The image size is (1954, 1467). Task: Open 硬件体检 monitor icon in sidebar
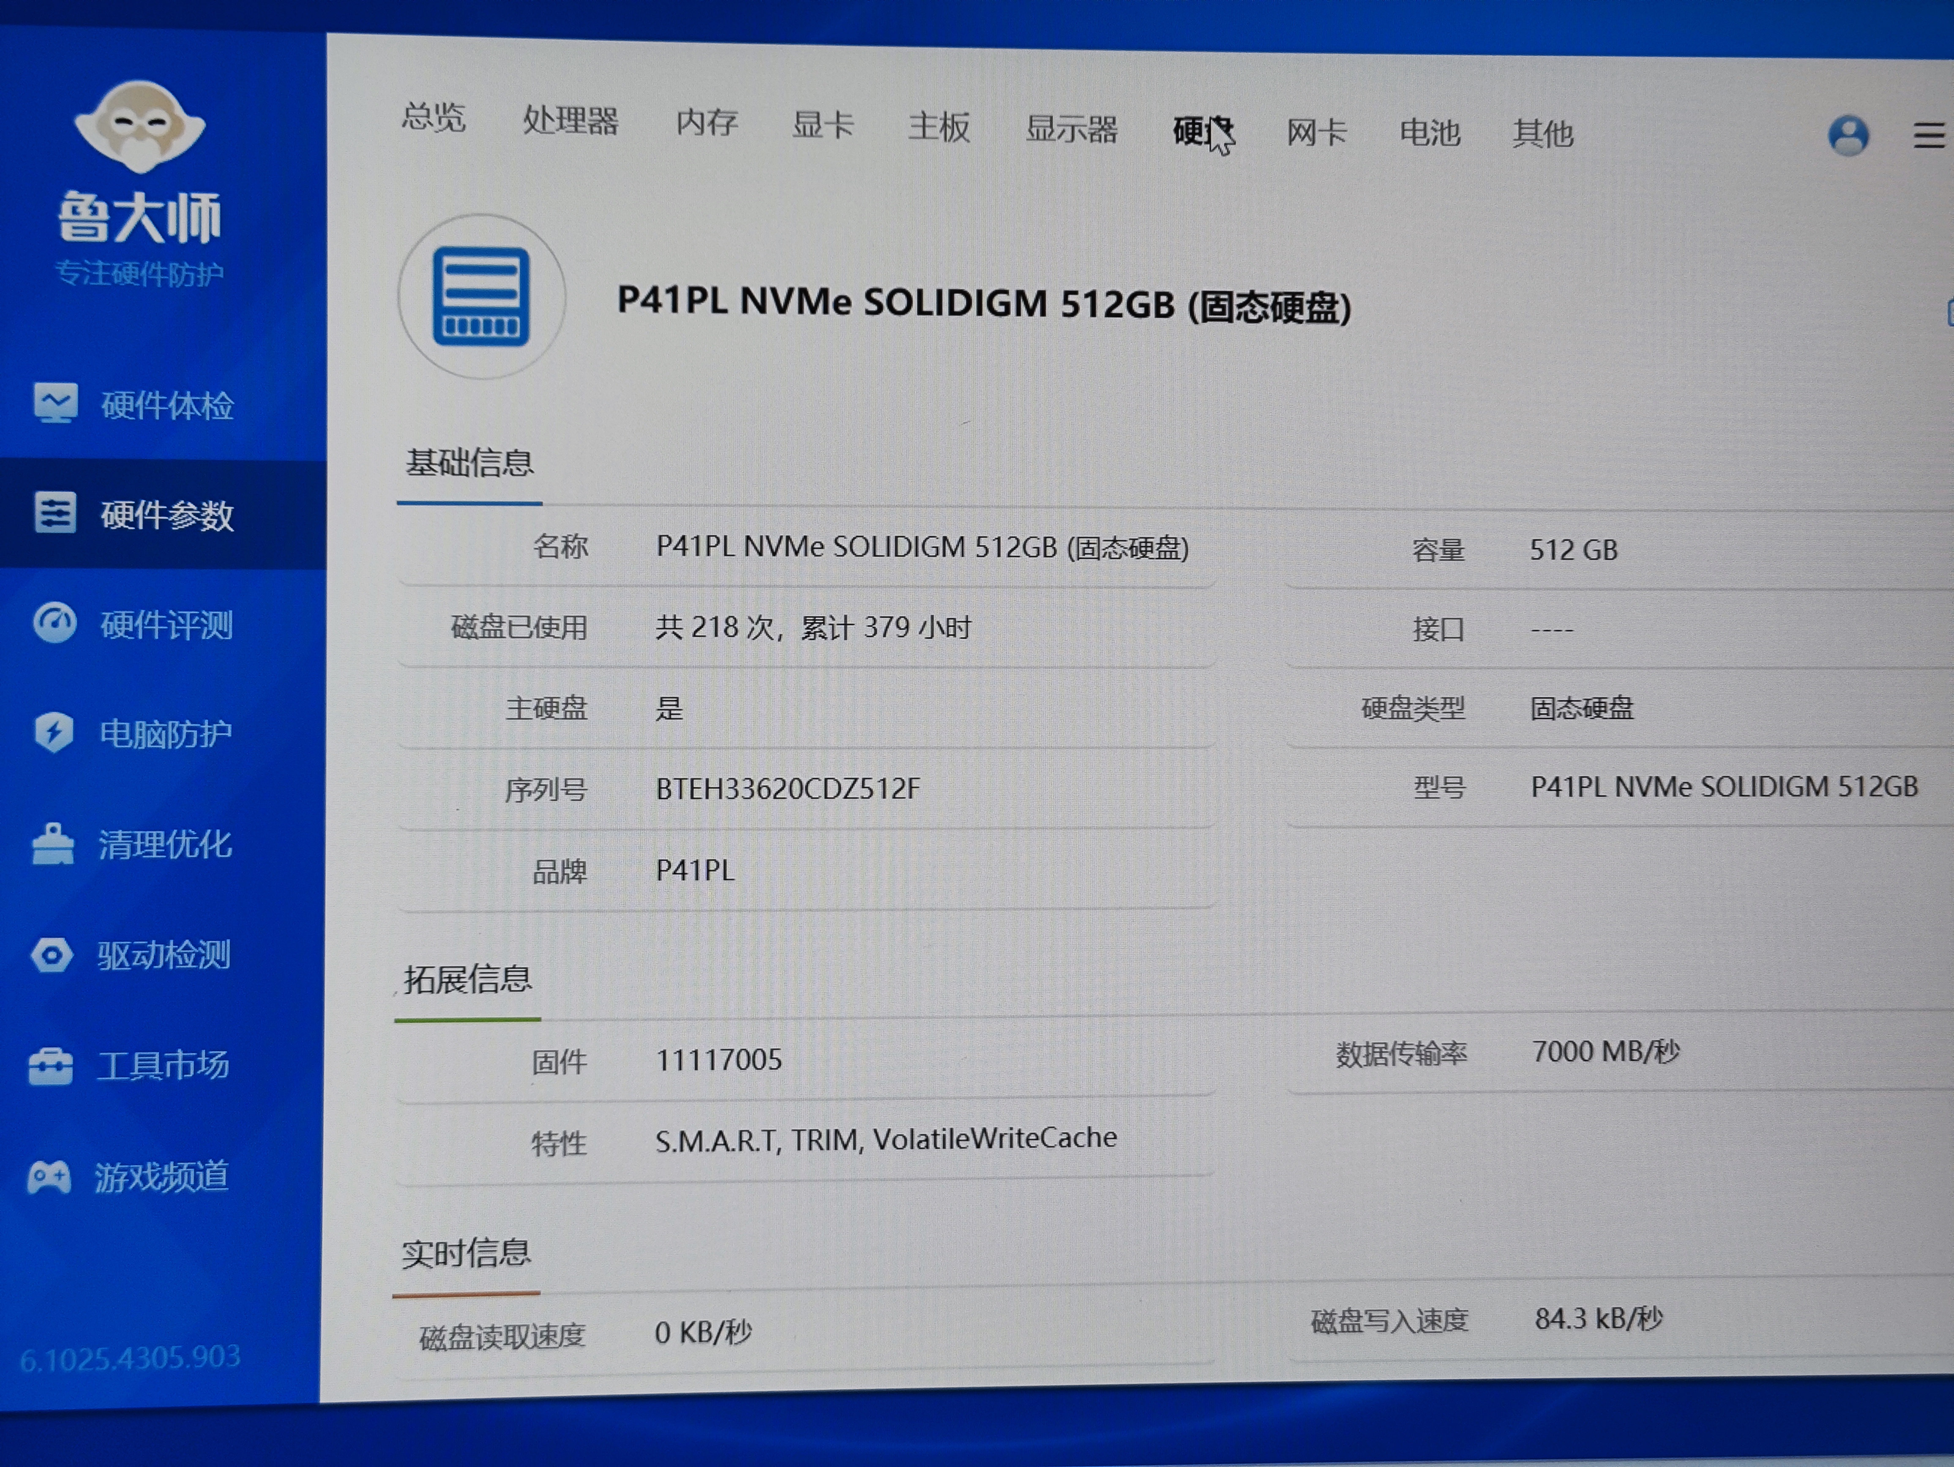[56, 403]
